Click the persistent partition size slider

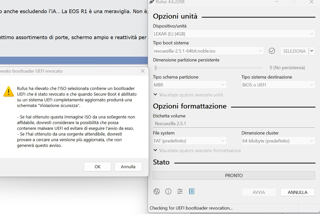point(208,68)
